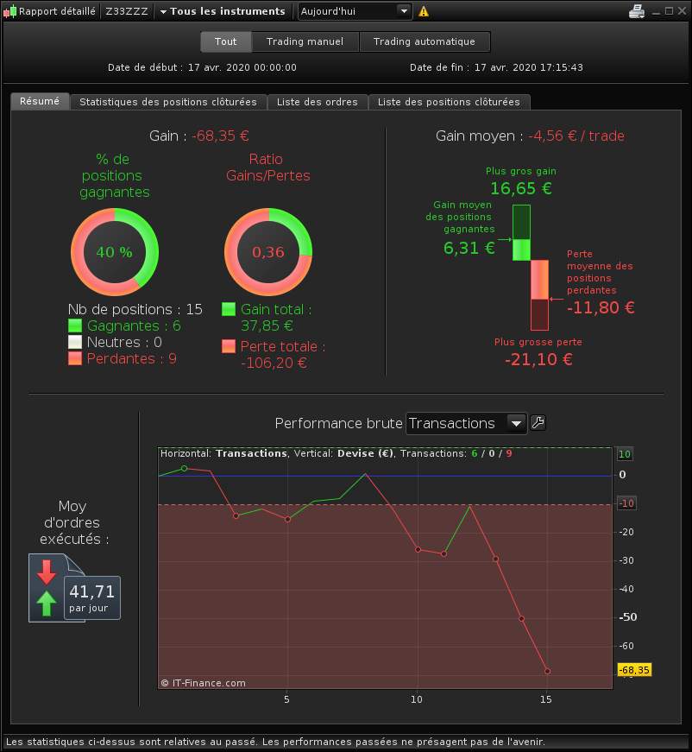Viewport: 692px width, 752px height.
Task: Click the yellow -68,35 price marker
Action: (x=634, y=670)
